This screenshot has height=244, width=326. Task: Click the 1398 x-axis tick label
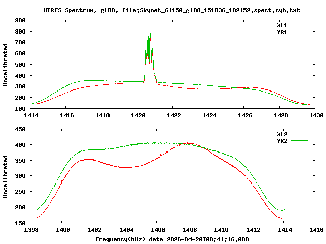tap(31, 230)
